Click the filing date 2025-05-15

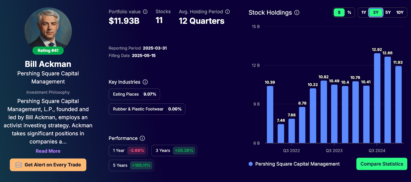[144, 56]
